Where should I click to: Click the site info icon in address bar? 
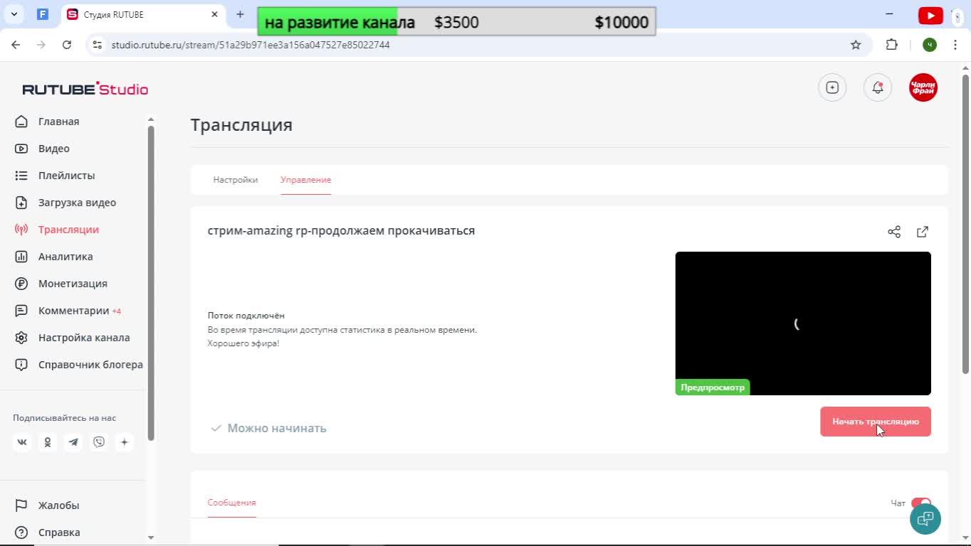(97, 45)
